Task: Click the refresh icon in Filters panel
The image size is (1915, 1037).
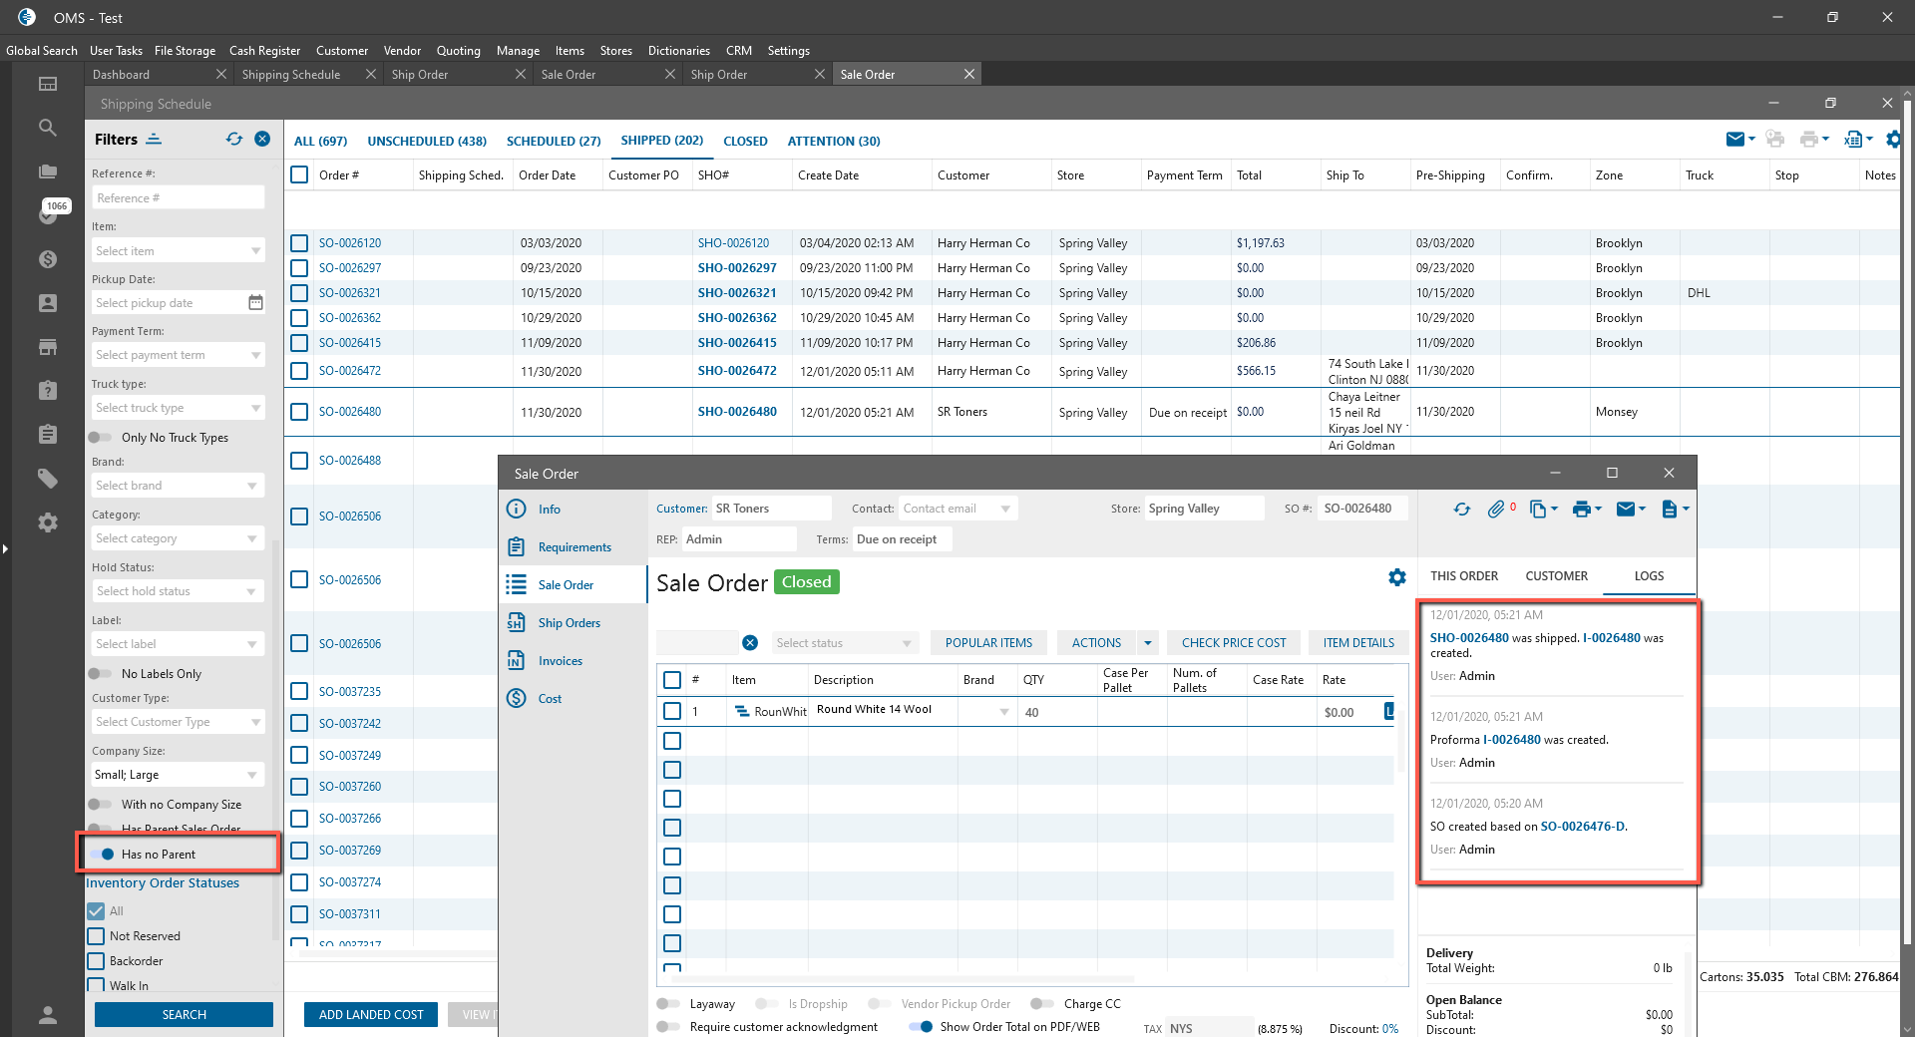Action: pyautogui.click(x=234, y=140)
